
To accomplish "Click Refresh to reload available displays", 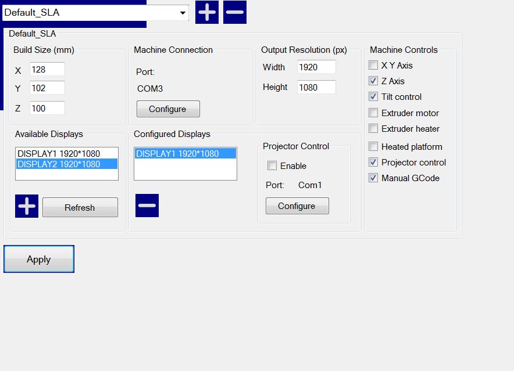I will pos(80,207).
